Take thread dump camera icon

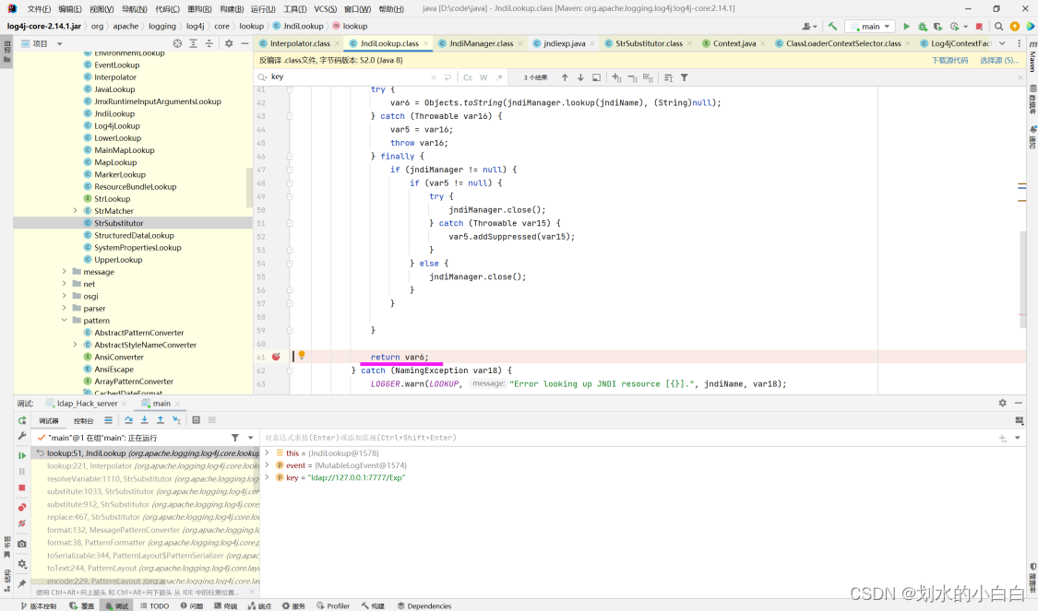[22, 544]
